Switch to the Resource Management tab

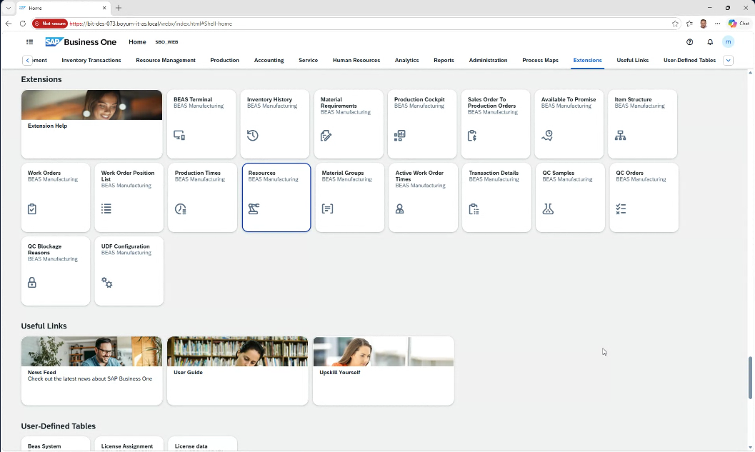166,60
